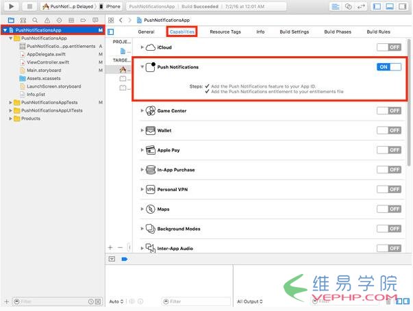The image size is (413, 311).
Task: Expand the Personal VPN section
Action: click(x=142, y=189)
